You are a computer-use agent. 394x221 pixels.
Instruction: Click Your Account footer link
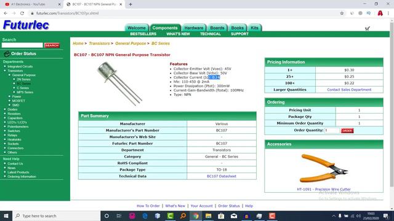pos(201,206)
